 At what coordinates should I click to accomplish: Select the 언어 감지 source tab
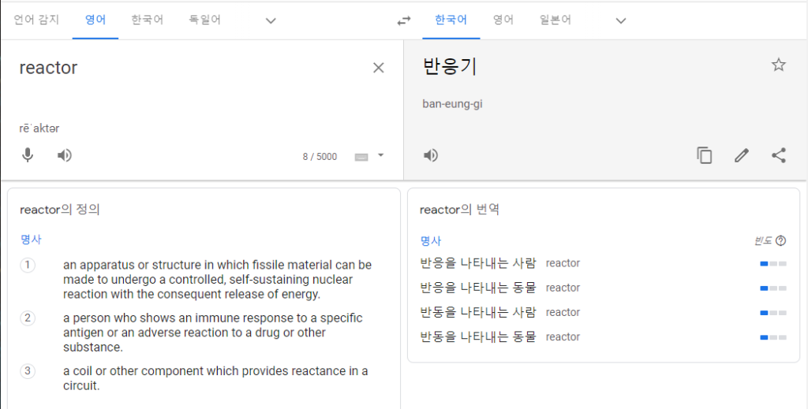tap(36, 20)
